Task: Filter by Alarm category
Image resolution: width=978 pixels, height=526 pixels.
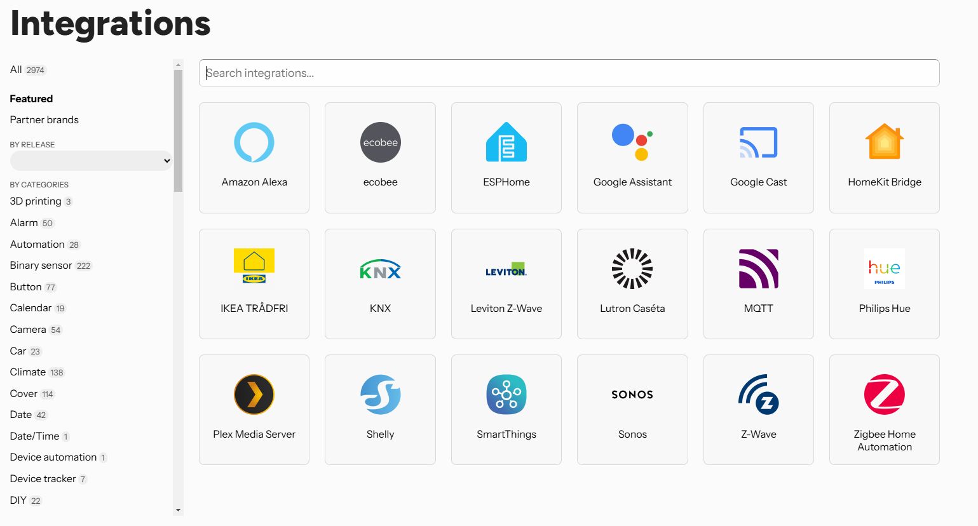Action: [x=32, y=223]
